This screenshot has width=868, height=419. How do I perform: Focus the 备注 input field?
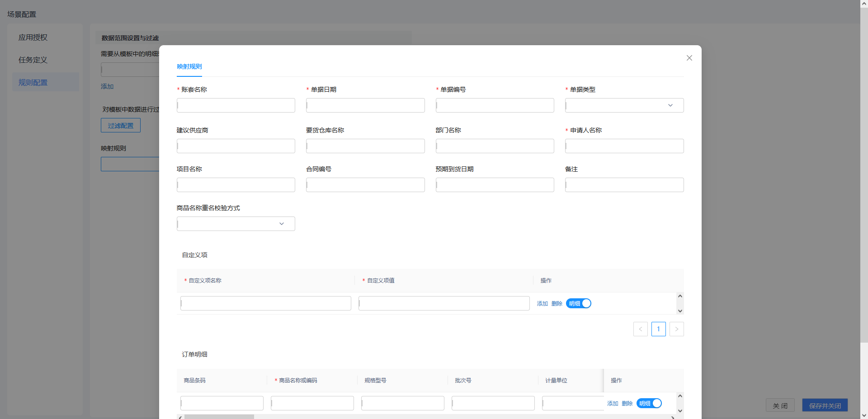(x=624, y=185)
